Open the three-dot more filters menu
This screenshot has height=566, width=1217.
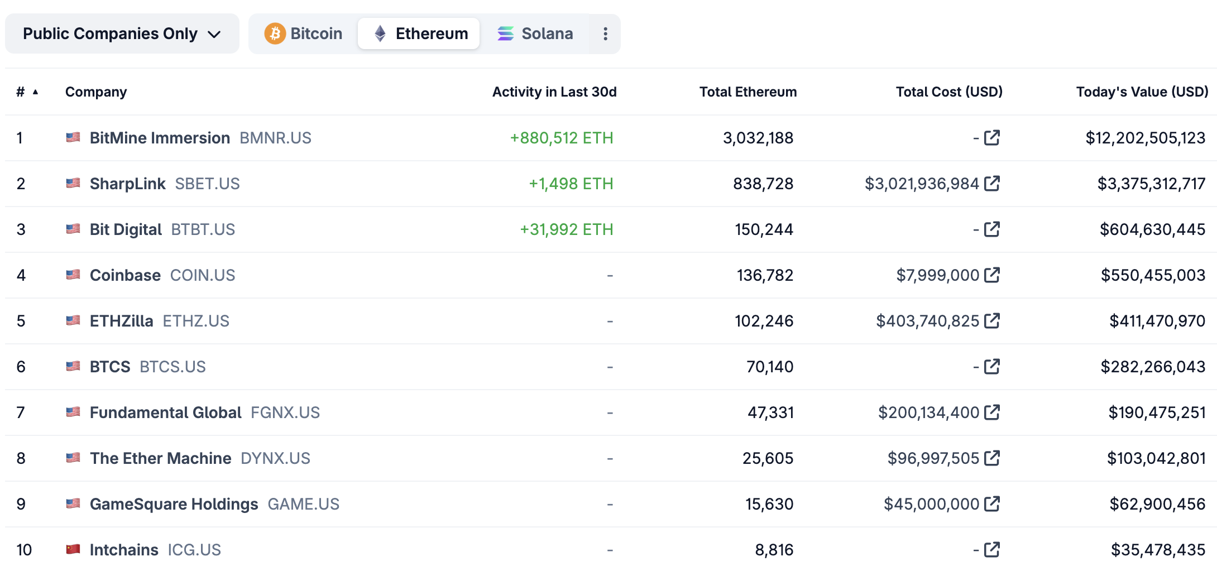click(605, 33)
